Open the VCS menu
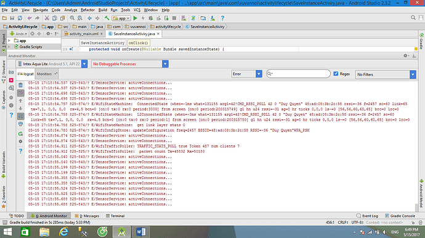This screenshot has height=238, width=425. pos(137,10)
